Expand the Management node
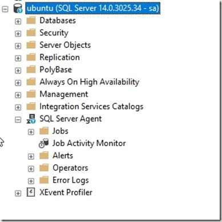 tap(18, 95)
